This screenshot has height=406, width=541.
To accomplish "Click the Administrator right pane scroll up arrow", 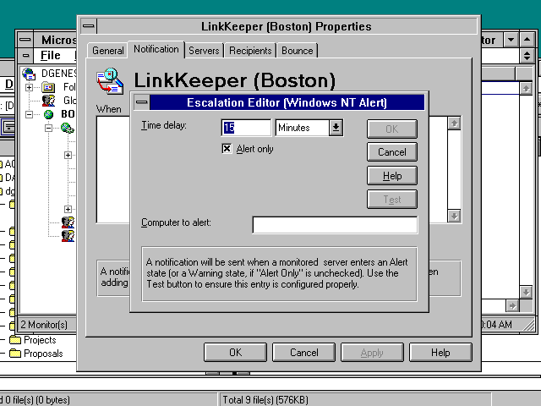I will [x=526, y=89].
